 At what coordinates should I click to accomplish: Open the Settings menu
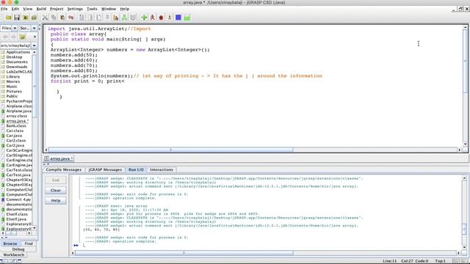click(75, 9)
